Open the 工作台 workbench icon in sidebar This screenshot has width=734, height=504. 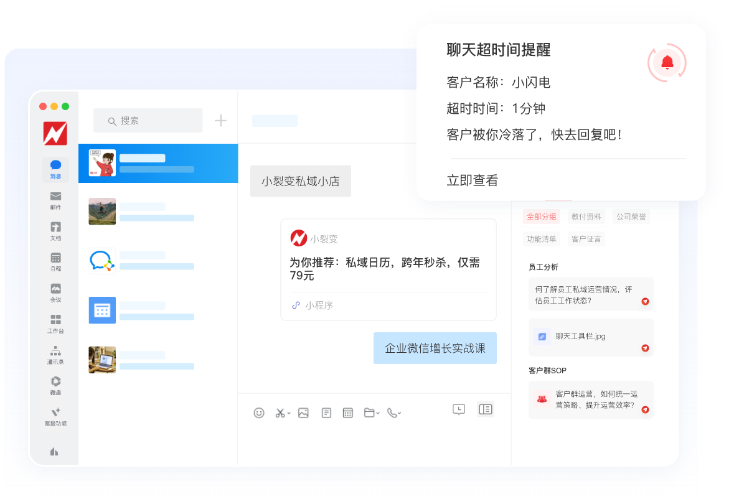[x=55, y=324]
